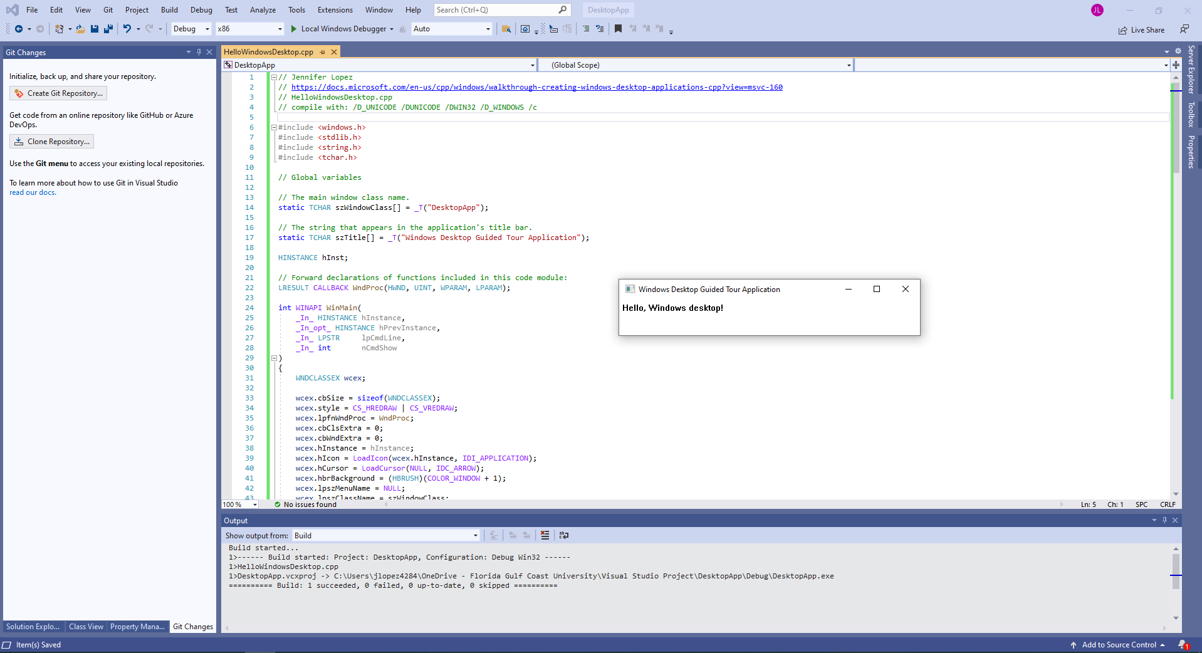Screen dimensions: 1202x653
Task: Undo the last edit
Action: point(127,29)
